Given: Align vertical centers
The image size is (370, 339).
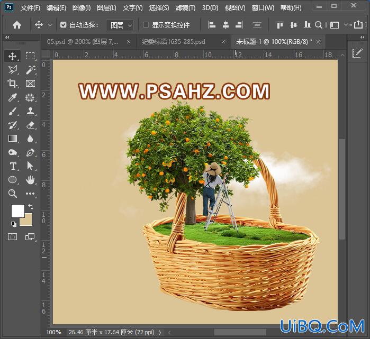Looking at the screenshot, I should (294, 25).
